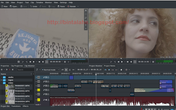Open the clip monitor hamburger options menu
The image size is (176, 110).
[65, 62]
